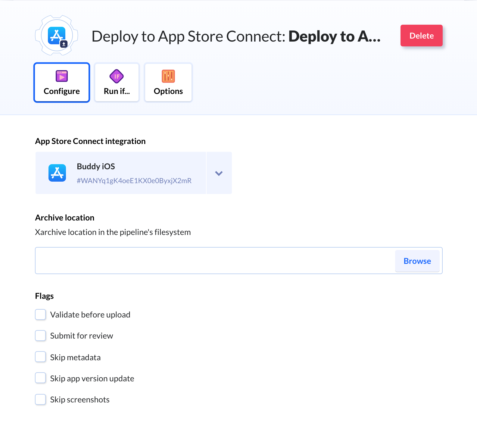Click the 'Xarchive location in the pipeline's filesystem' text
Image resolution: width=477 pixels, height=447 pixels.
[x=113, y=232]
